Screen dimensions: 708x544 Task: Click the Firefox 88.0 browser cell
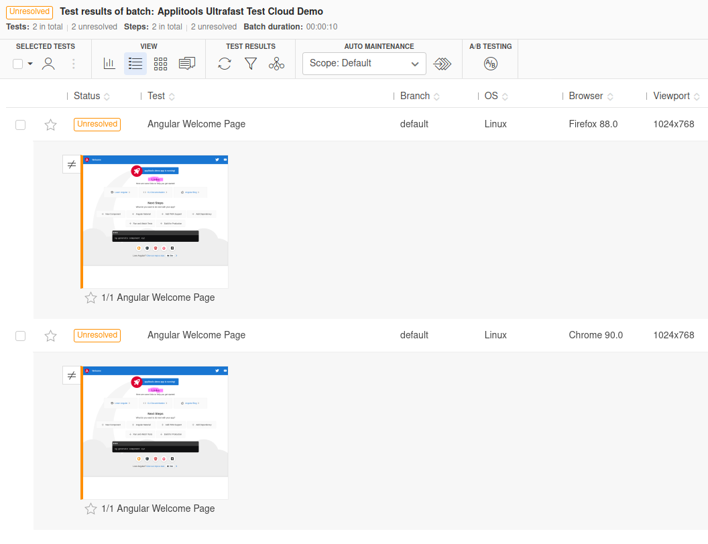coord(593,124)
